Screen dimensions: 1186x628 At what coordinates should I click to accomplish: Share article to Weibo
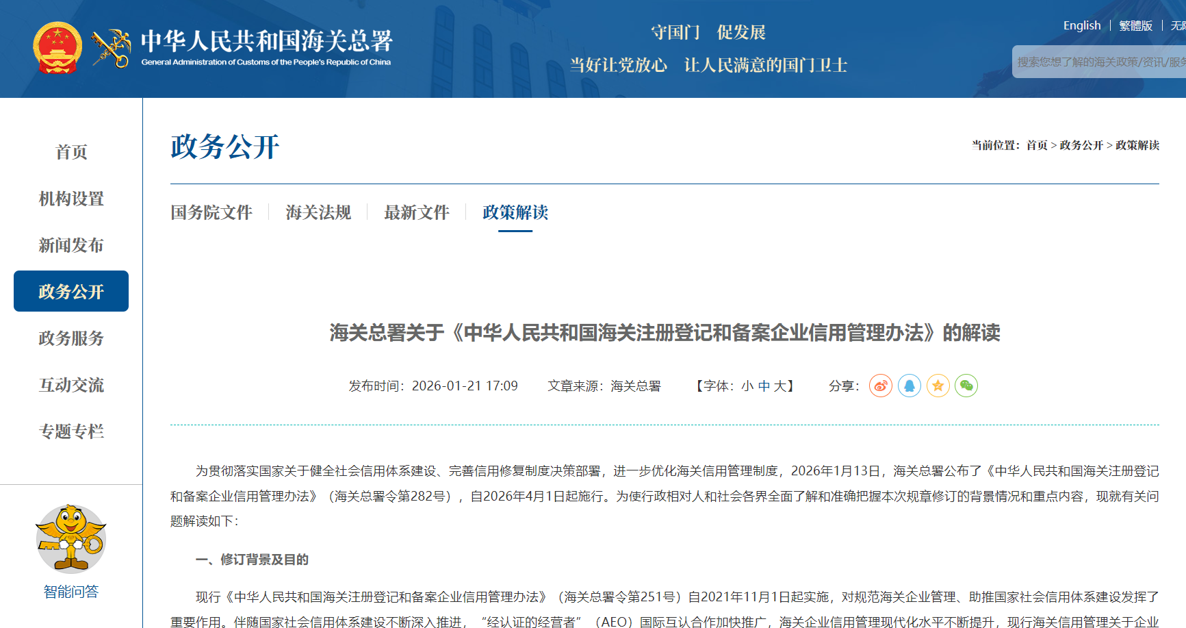tap(880, 386)
